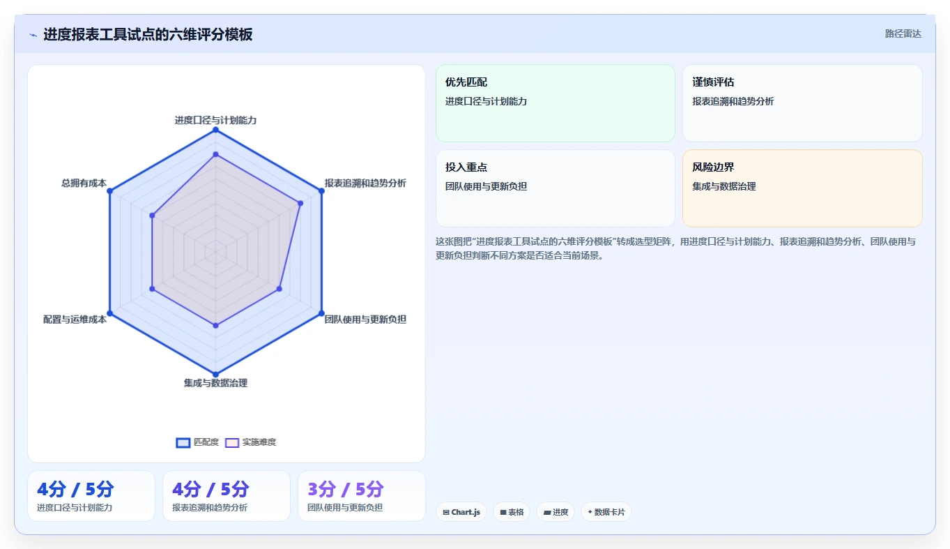Open the 4分 / 5分 进度口径与计划能力 stat card
Screen dimensions: 950x549
coord(91,496)
